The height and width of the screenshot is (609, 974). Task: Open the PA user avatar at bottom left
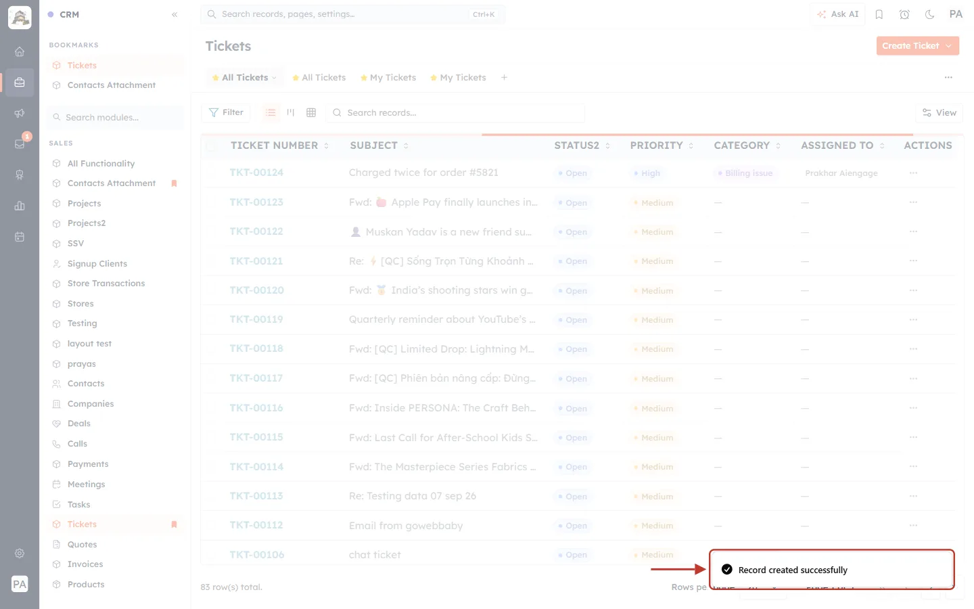click(x=20, y=584)
